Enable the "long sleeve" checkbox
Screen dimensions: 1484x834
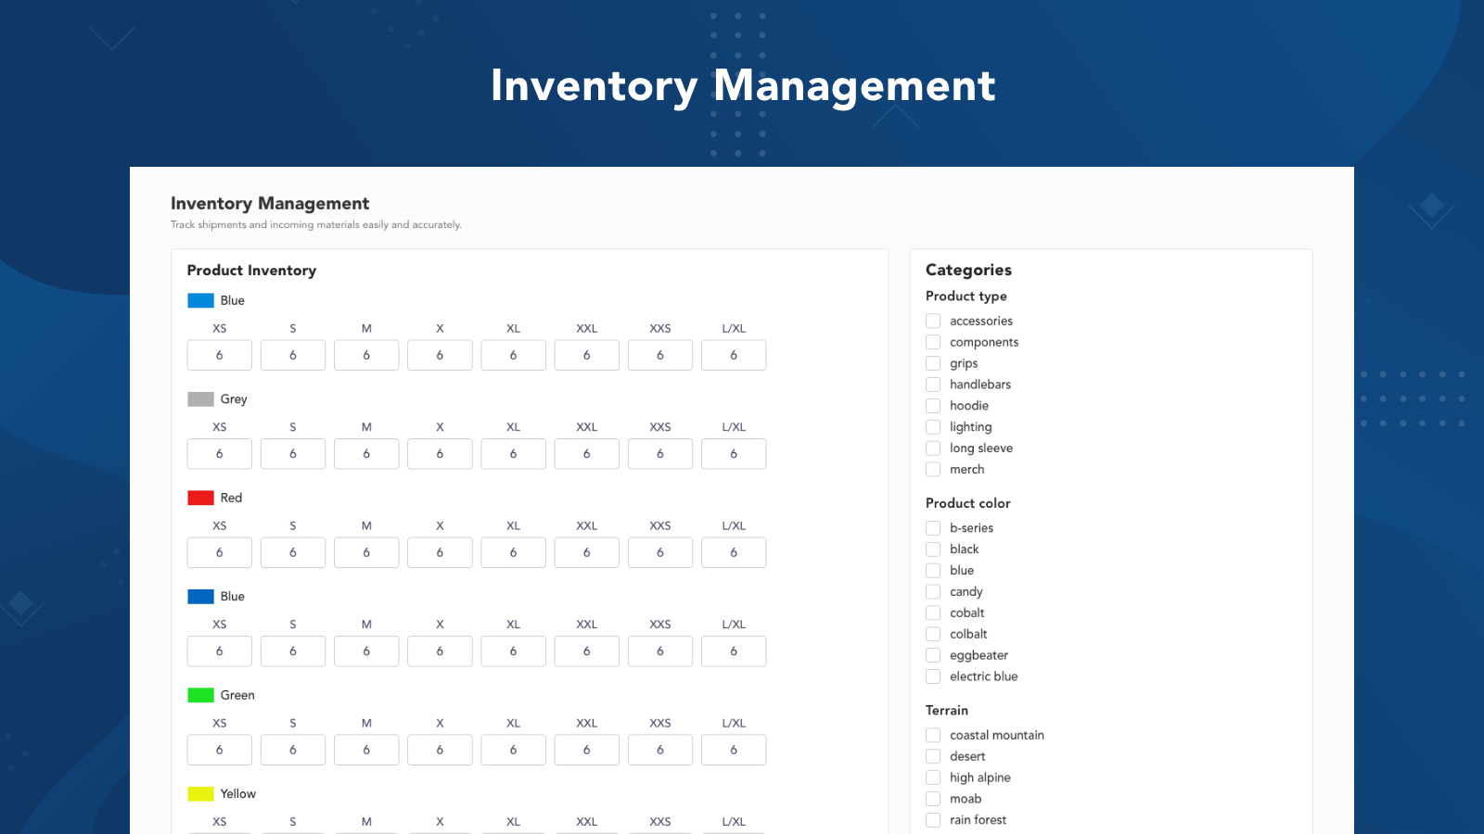tap(932, 449)
